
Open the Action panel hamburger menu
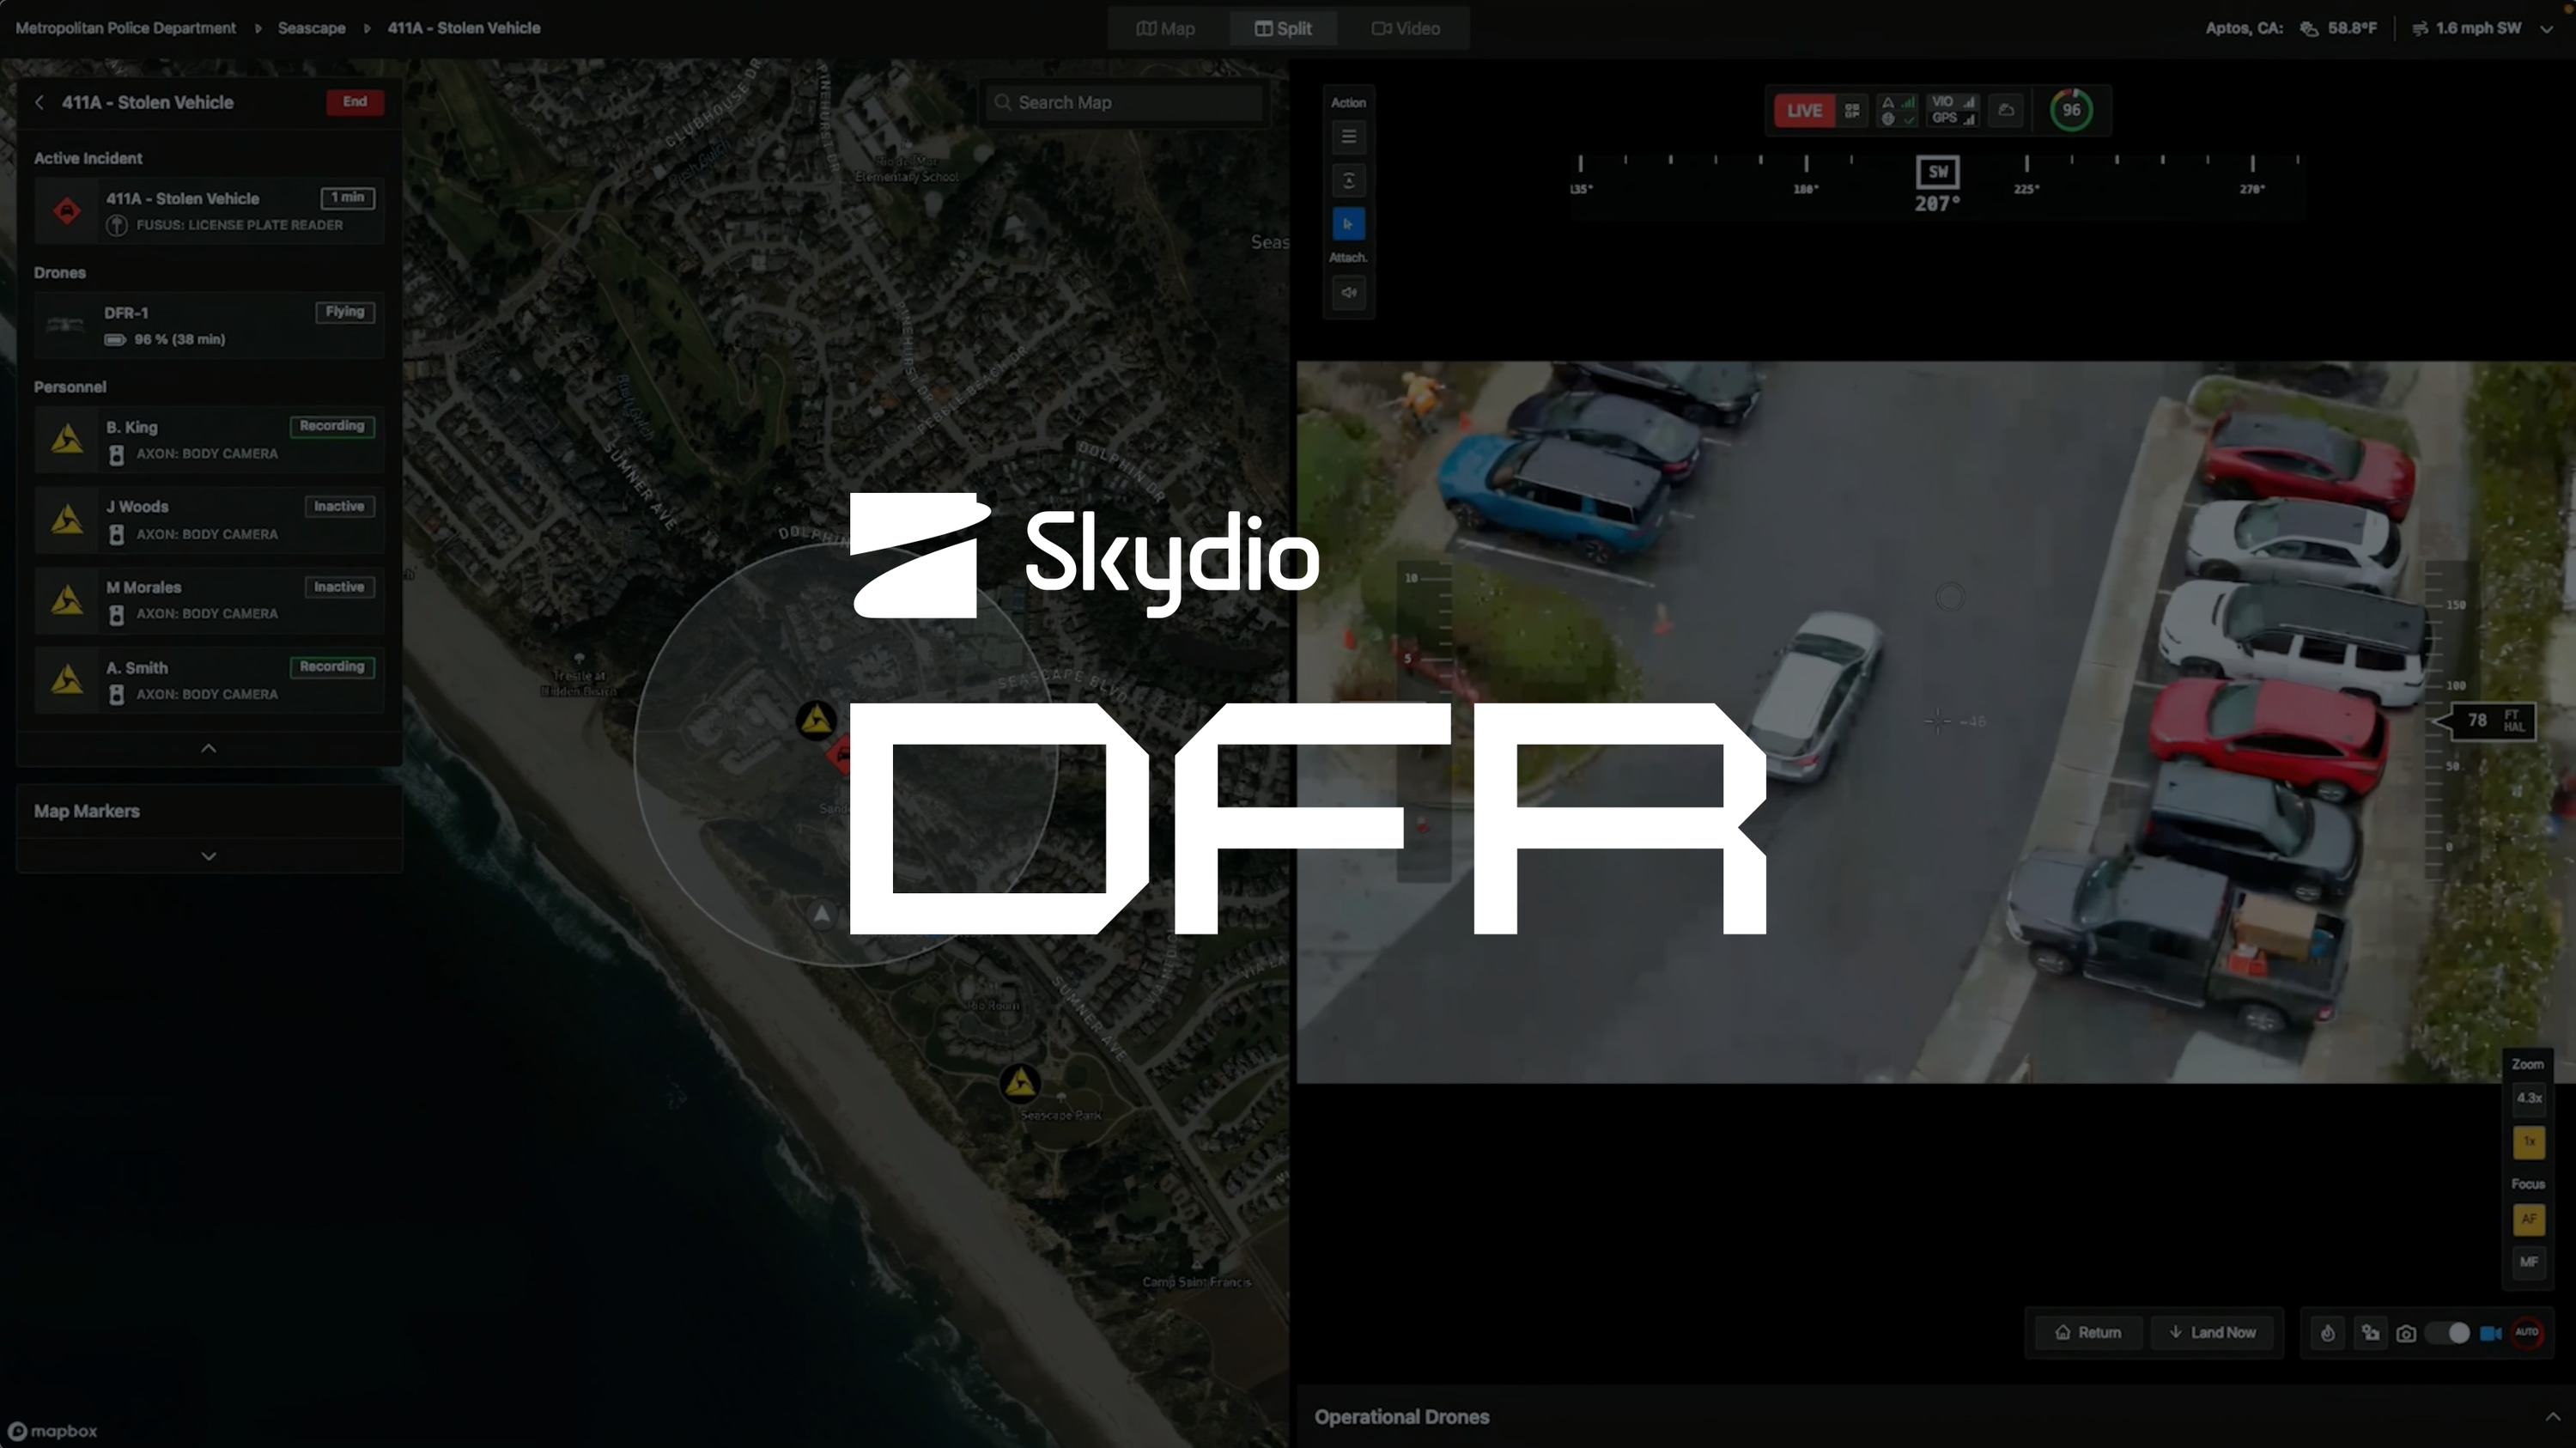(1349, 137)
